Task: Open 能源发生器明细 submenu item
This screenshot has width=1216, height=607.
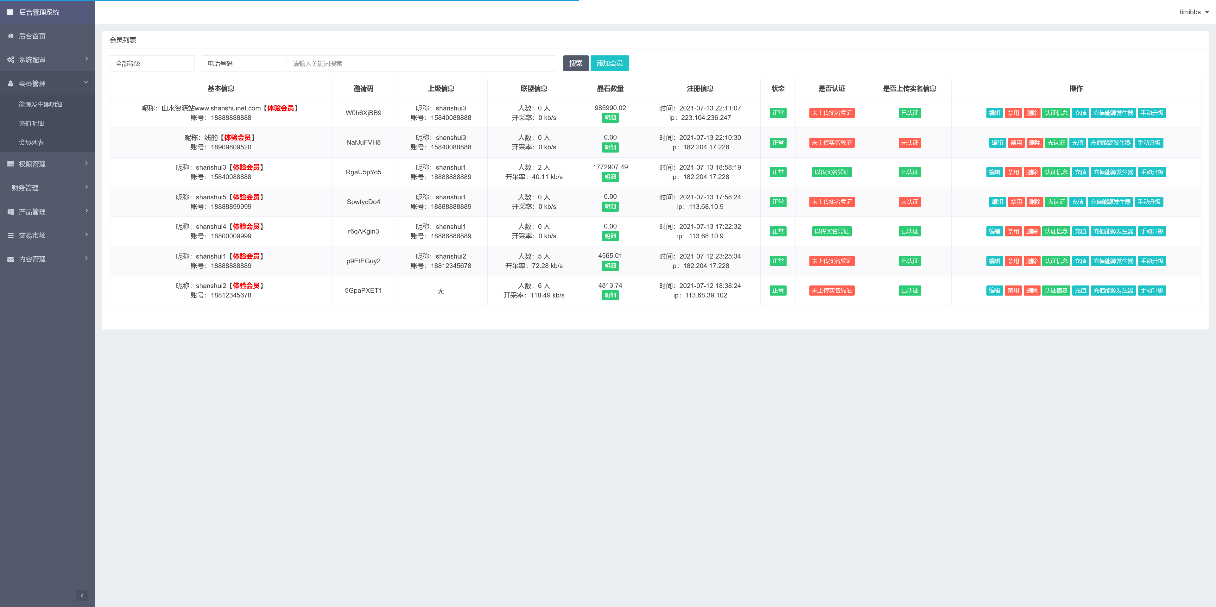Action: point(41,104)
